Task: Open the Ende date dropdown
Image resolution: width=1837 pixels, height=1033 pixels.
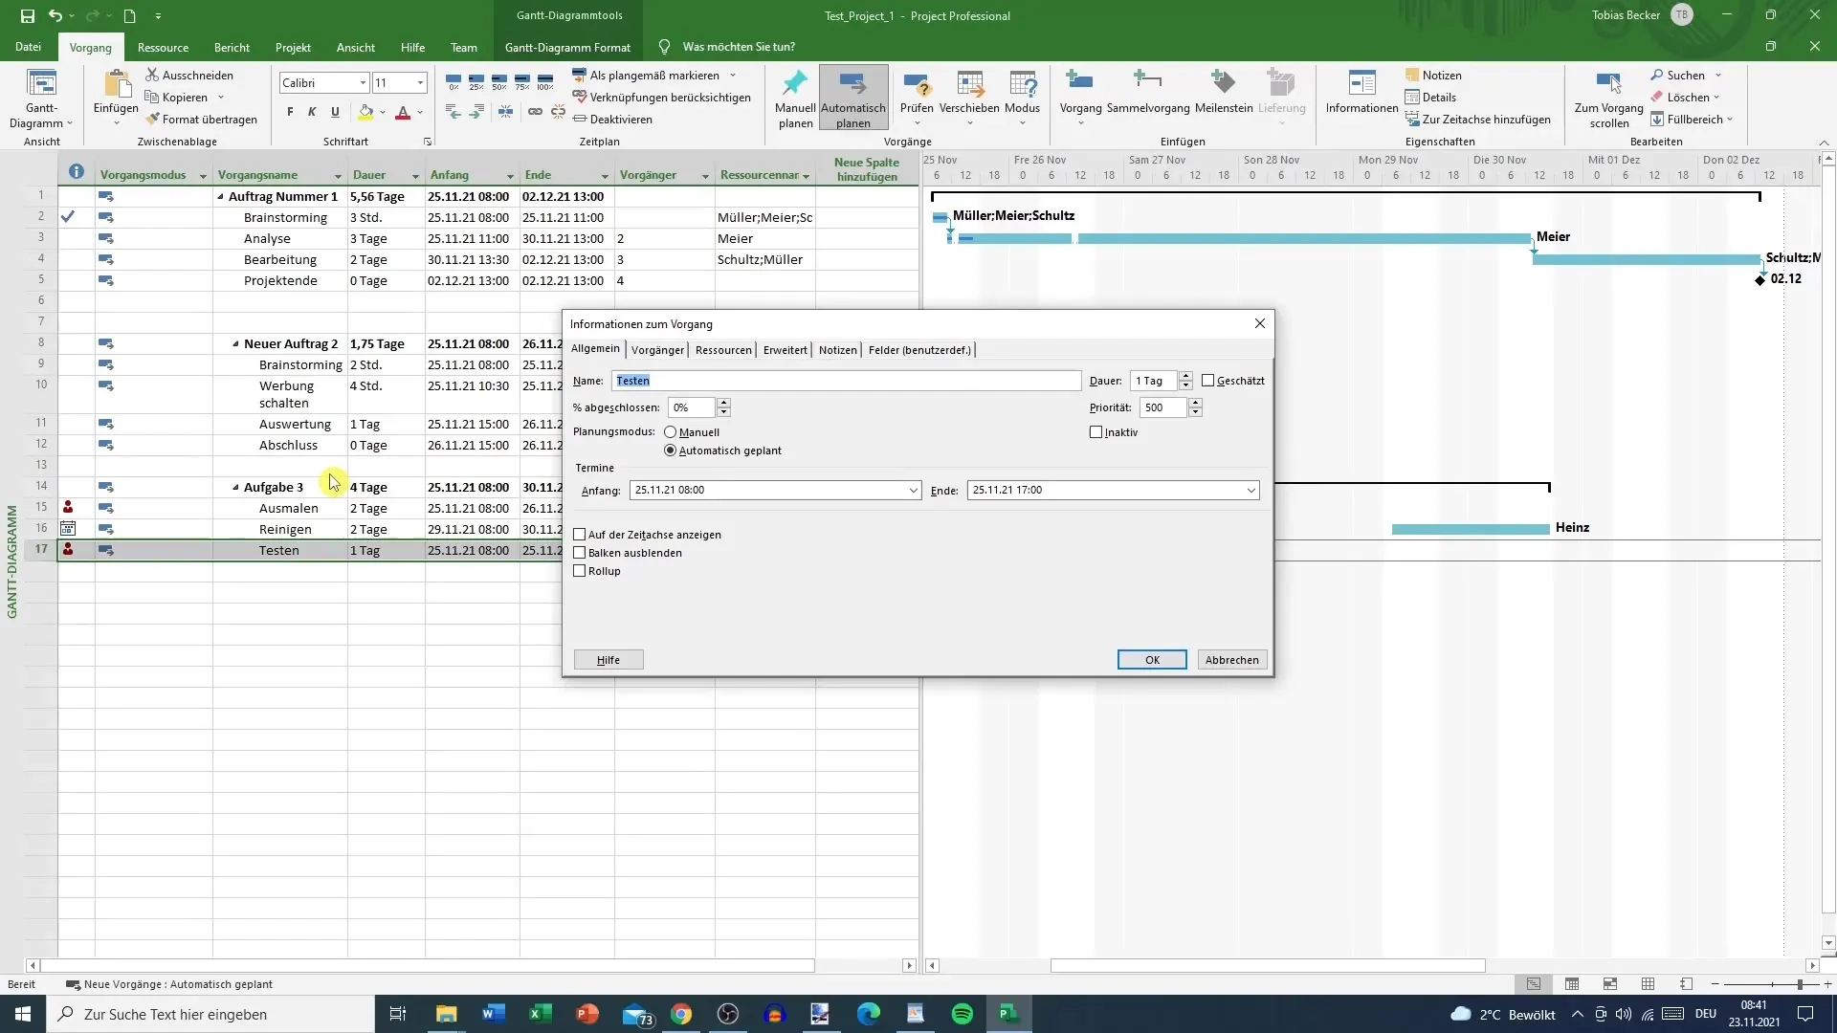Action: [1250, 490]
